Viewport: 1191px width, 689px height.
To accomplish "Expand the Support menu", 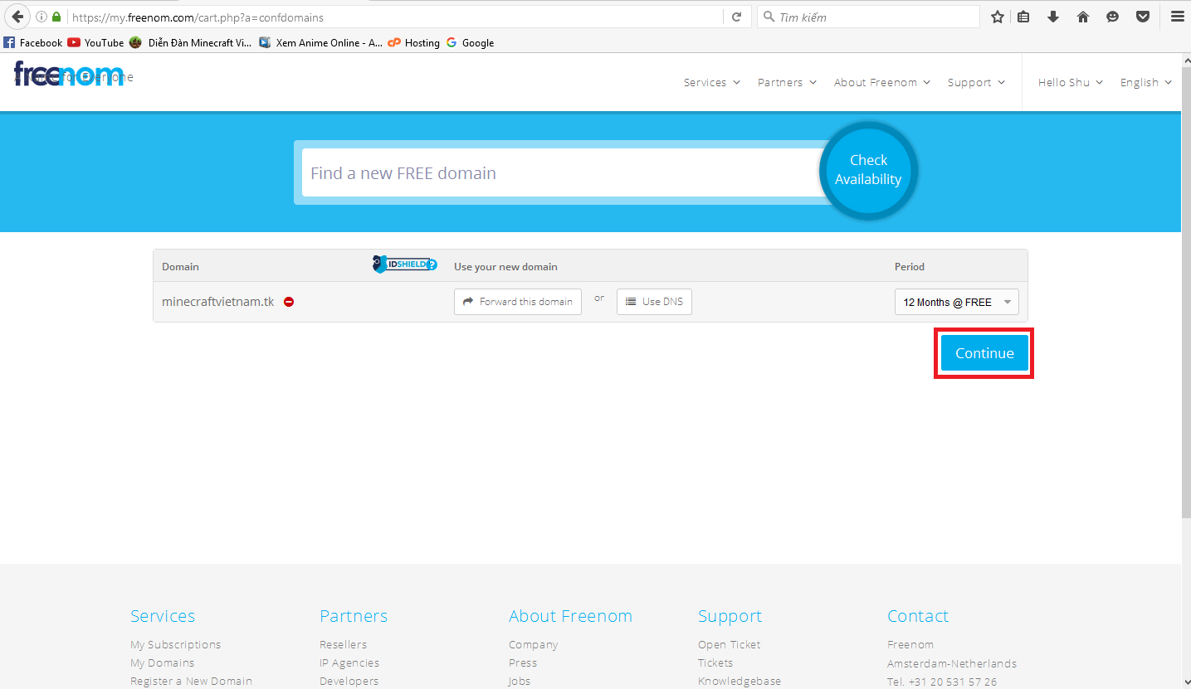I will [976, 82].
